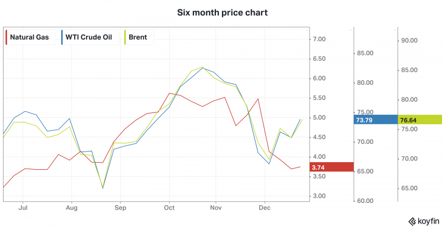The image size is (445, 229).
Task: Toggle the WTI Crude Oil legend entry
Action: tap(90, 37)
